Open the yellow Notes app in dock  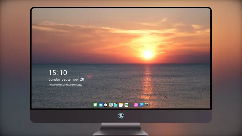(121, 105)
